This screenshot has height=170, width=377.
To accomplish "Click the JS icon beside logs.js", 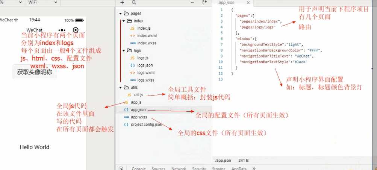I will point(132,58).
